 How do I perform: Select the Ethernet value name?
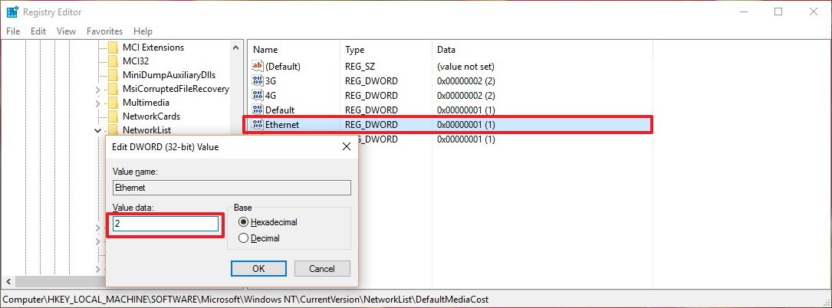click(x=281, y=125)
